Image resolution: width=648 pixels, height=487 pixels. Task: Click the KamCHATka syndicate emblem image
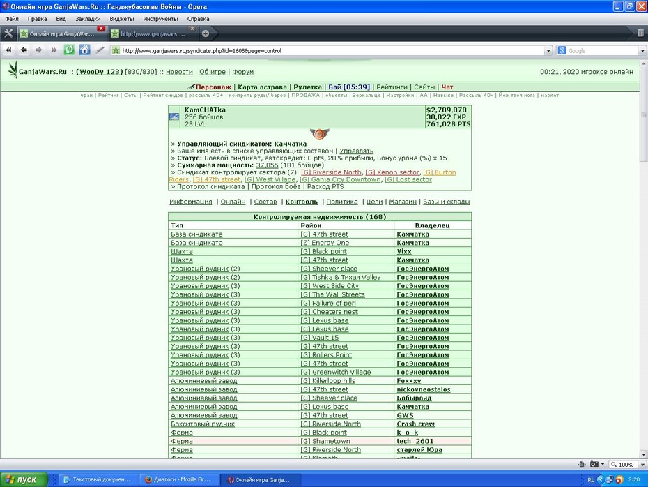[319, 134]
